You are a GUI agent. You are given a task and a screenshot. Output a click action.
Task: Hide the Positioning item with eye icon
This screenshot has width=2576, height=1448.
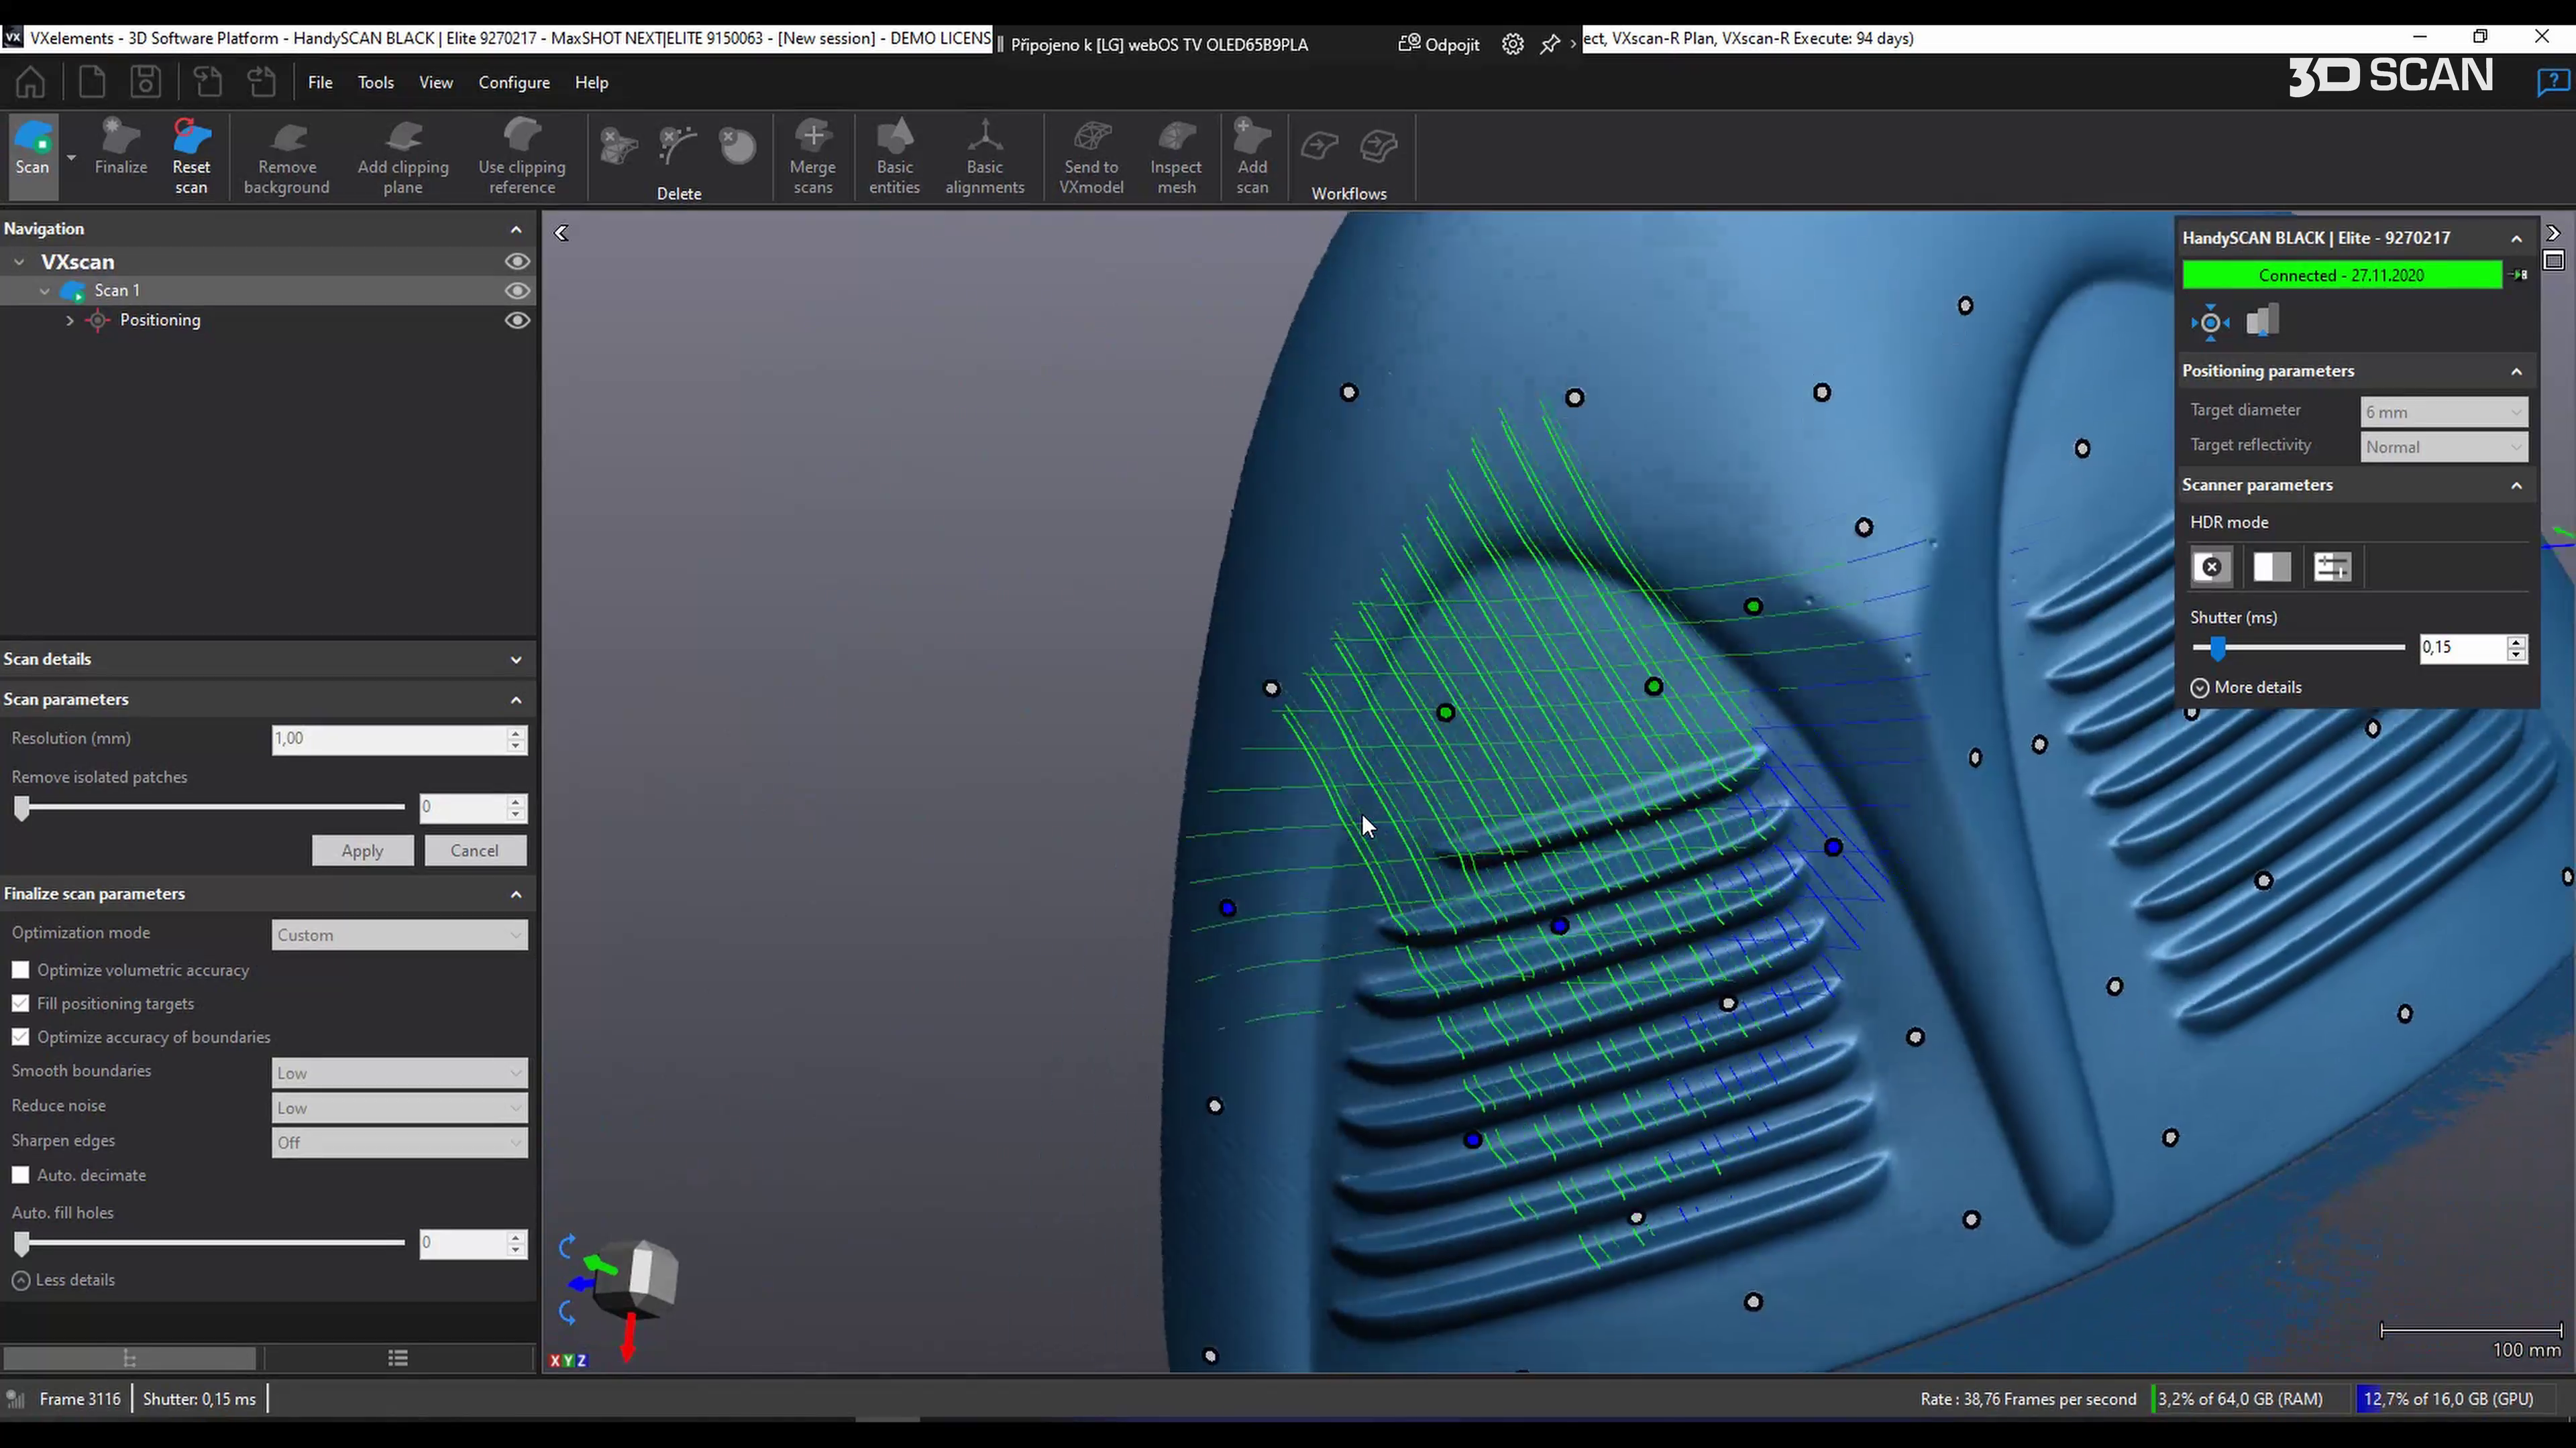(517, 321)
